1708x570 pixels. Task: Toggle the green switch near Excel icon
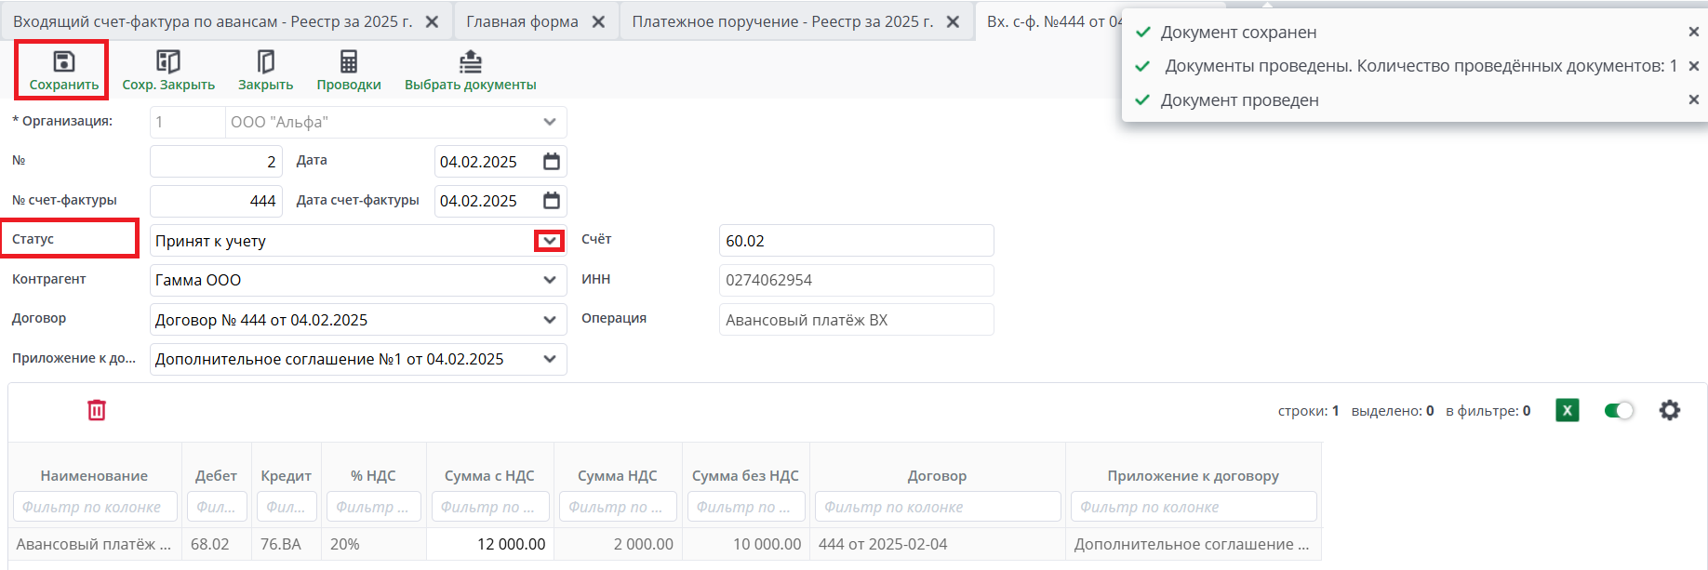(x=1619, y=410)
